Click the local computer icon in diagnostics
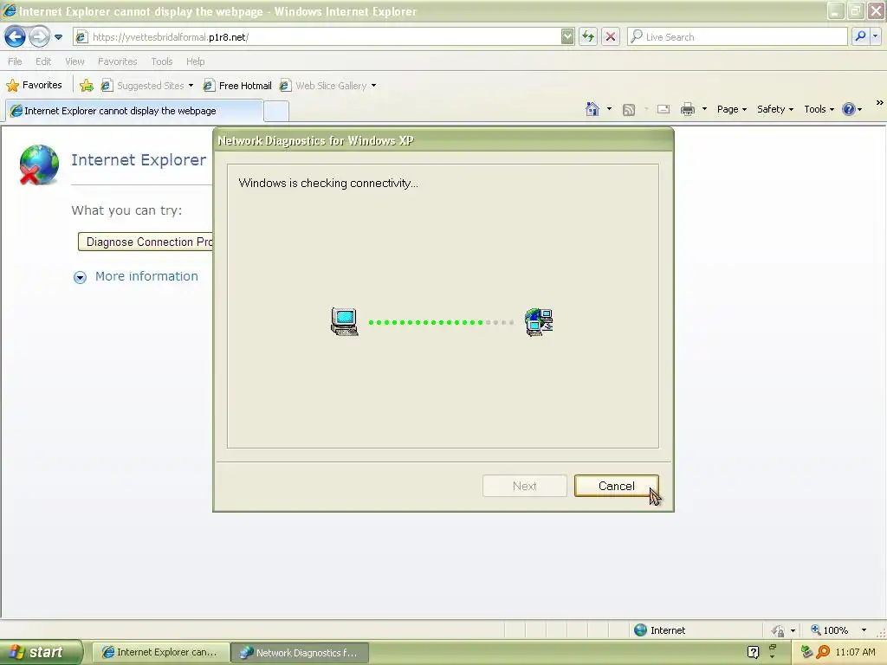Image resolution: width=887 pixels, height=665 pixels. (x=345, y=322)
